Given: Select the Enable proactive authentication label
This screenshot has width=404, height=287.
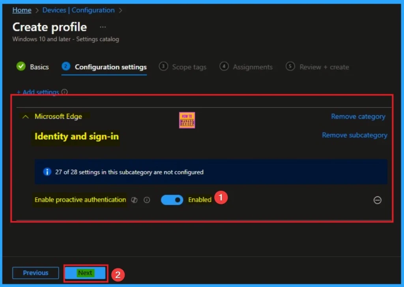Looking at the screenshot, I should tap(80, 200).
